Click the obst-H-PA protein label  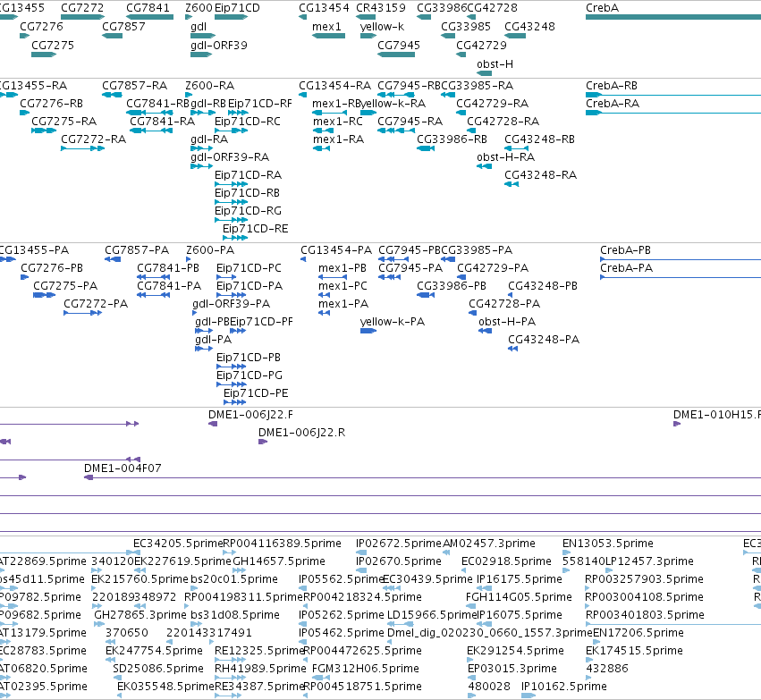click(x=507, y=322)
